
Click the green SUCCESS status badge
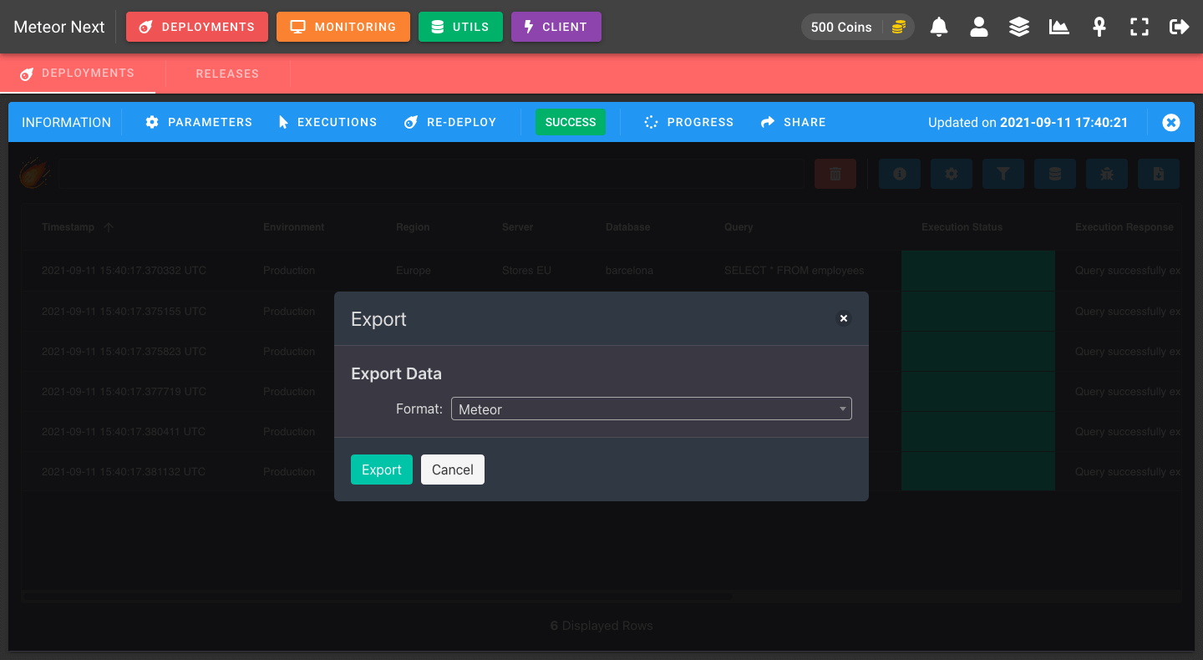tap(571, 122)
